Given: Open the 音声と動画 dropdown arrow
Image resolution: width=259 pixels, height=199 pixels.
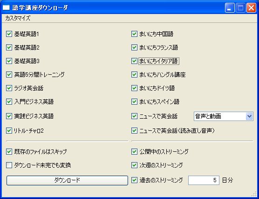Looking at the screenshot, I should (x=249, y=116).
